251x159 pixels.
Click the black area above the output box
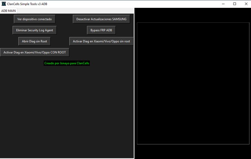point(193,15)
